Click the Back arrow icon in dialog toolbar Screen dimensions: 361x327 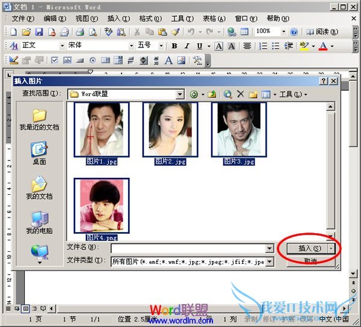coord(194,94)
